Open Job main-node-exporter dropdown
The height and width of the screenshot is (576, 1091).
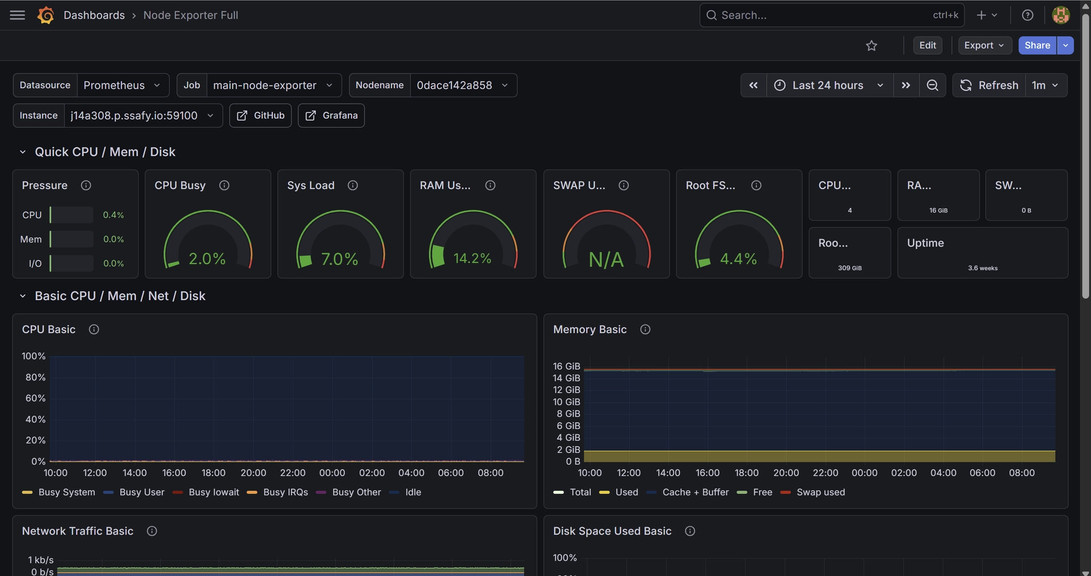coord(274,85)
